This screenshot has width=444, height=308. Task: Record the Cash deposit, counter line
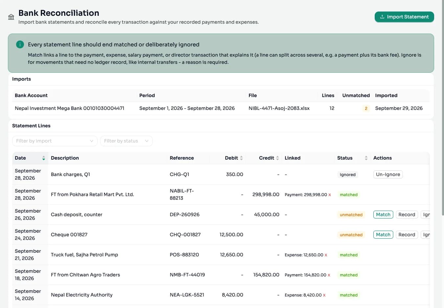pyautogui.click(x=407, y=215)
